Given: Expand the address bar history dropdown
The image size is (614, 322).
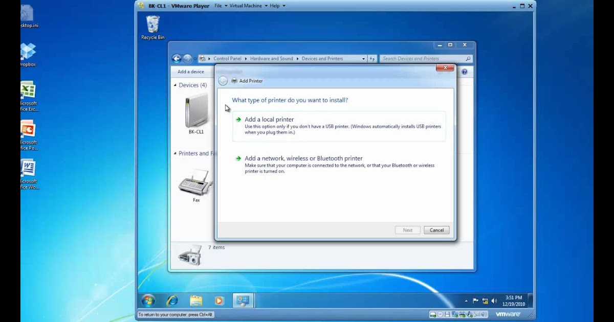Looking at the screenshot, I should 363,59.
